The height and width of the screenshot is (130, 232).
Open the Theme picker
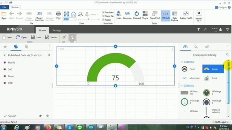(x=145, y=15)
